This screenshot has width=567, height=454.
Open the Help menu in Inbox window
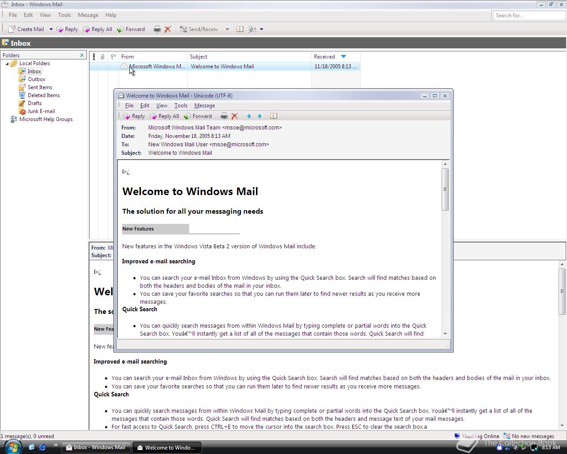click(111, 15)
